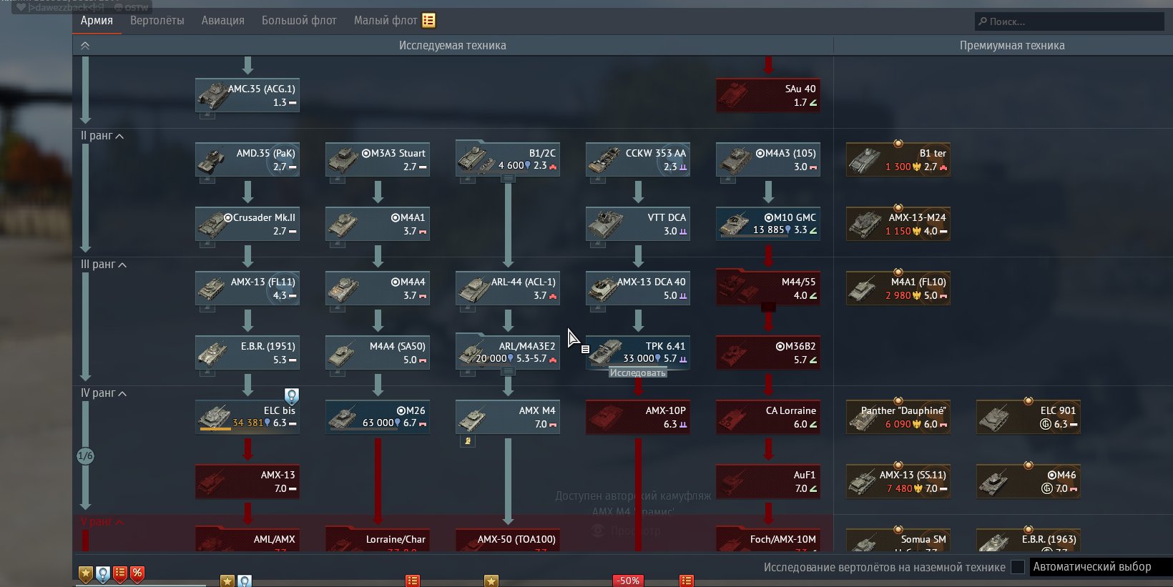This screenshot has width=1173, height=587.
Task: Select the premium AMX-13-M24 card
Action: 898,224
